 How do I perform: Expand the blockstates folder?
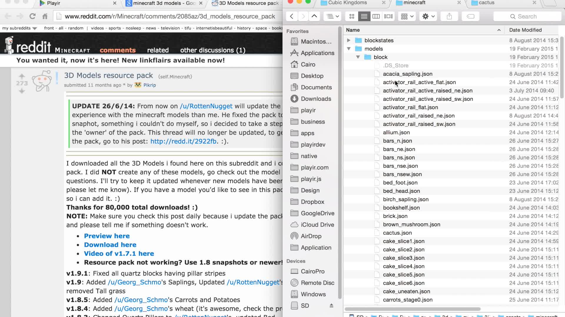348,40
